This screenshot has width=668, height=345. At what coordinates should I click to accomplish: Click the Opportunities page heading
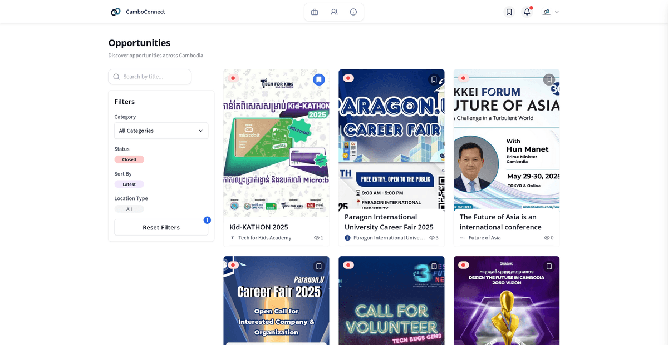tap(139, 43)
